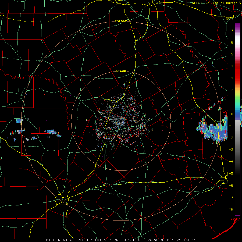This screenshot has width=242, height=242.
Task: Click the "[dB]" units label
Action: pyautogui.click(x=230, y=19)
